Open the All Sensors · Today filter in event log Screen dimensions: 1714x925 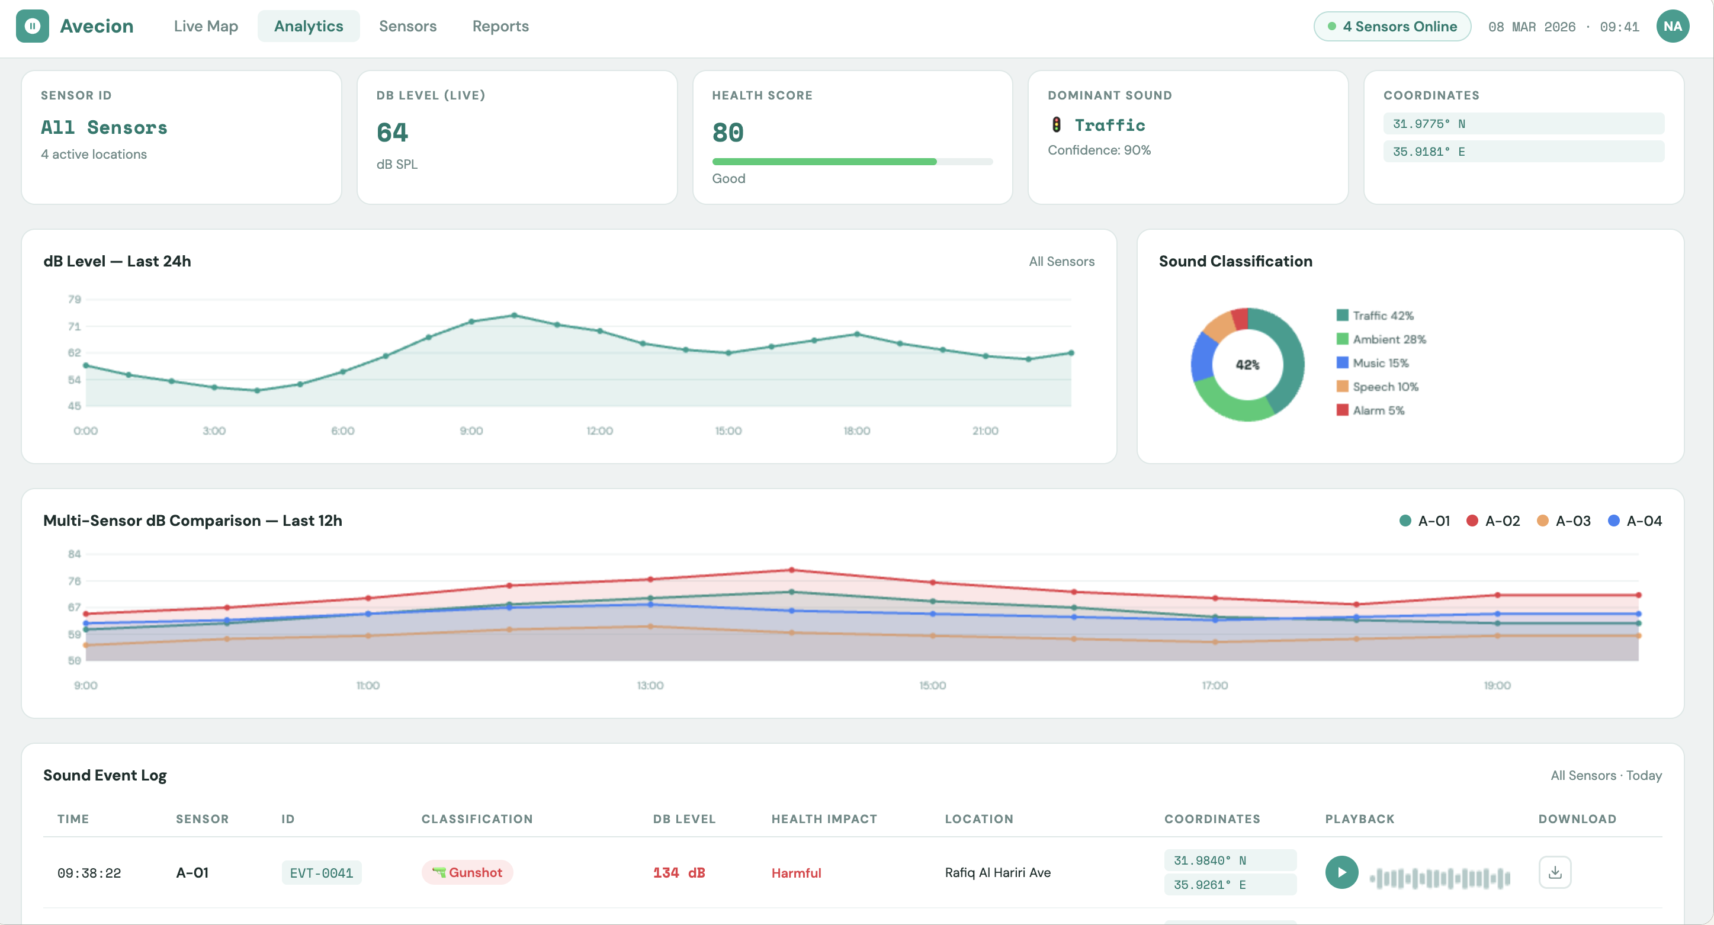click(1606, 775)
